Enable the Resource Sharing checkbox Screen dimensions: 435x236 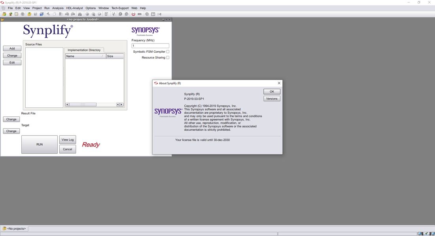pos(168,57)
